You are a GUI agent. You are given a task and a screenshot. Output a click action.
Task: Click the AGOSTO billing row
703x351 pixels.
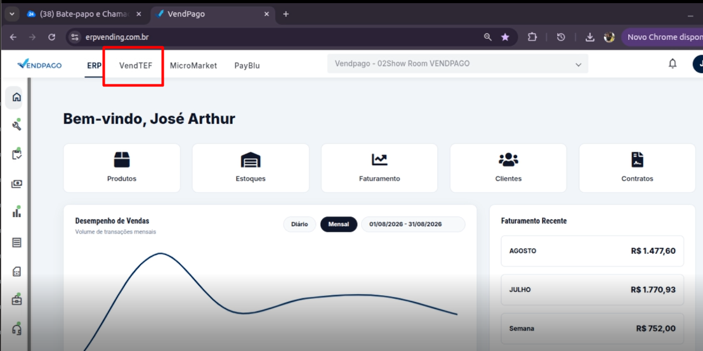click(592, 251)
